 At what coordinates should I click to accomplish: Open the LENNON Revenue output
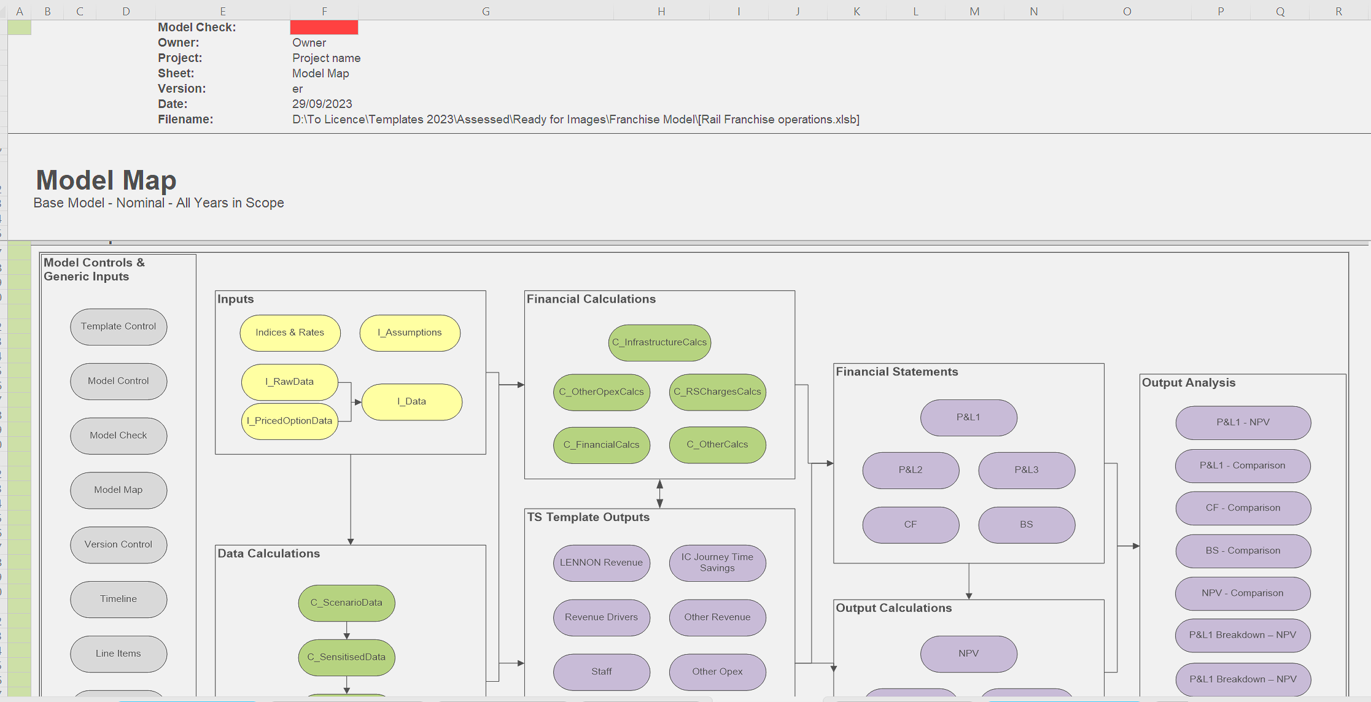[602, 563]
